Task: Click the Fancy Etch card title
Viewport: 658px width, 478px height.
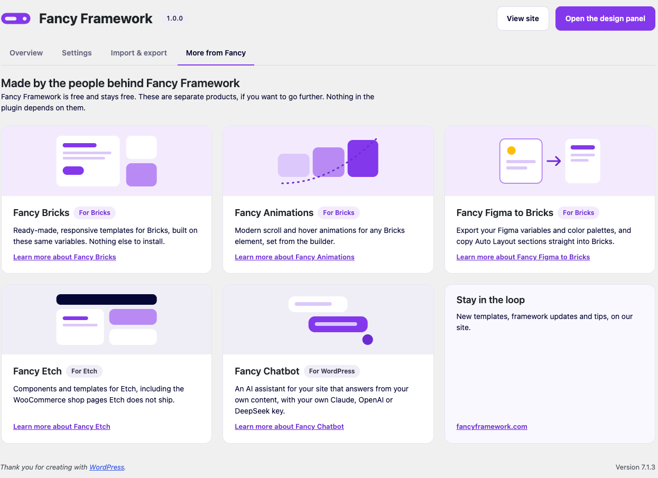Action: click(x=38, y=371)
